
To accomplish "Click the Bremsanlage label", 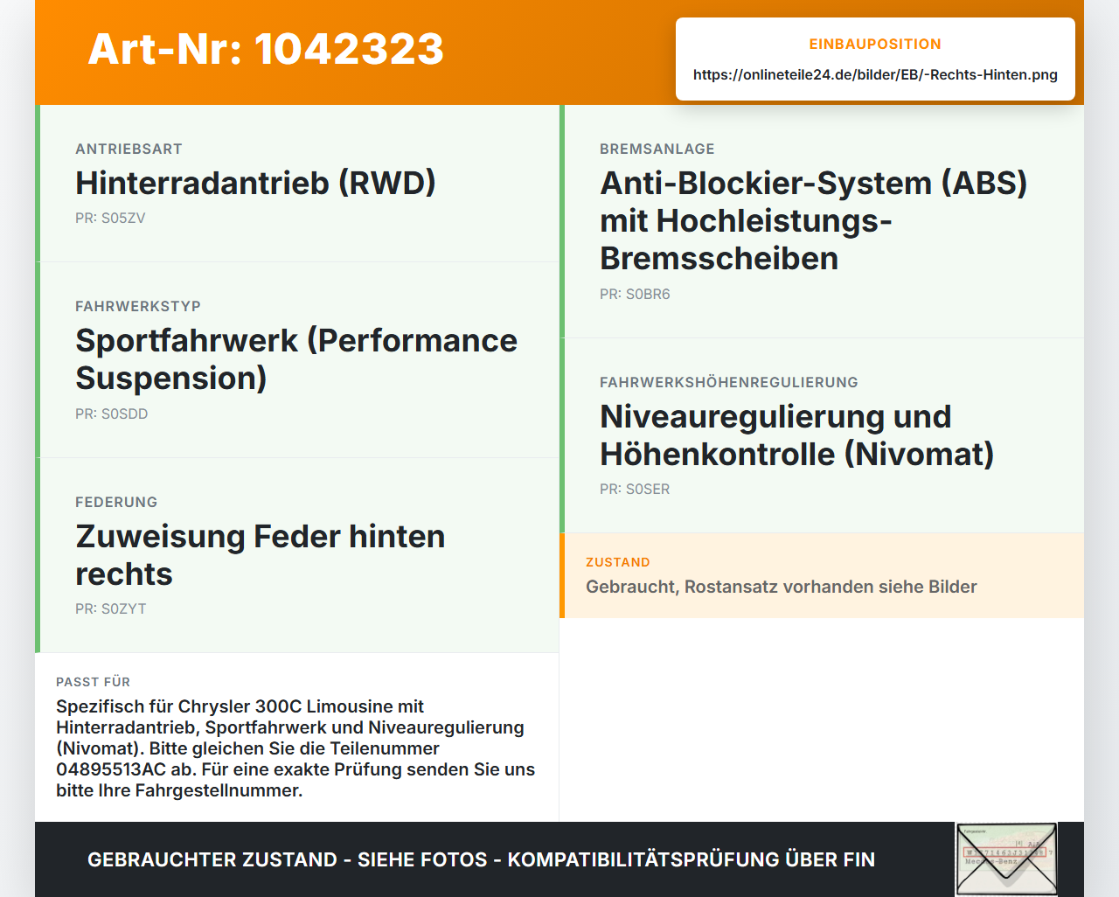I will point(657,149).
